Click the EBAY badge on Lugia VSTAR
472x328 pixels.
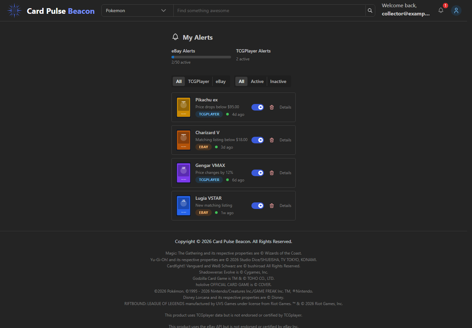point(204,213)
